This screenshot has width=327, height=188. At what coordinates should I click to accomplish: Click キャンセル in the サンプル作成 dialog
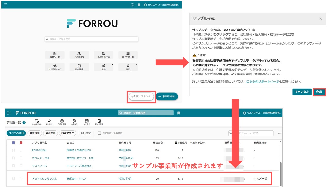tap(302, 92)
